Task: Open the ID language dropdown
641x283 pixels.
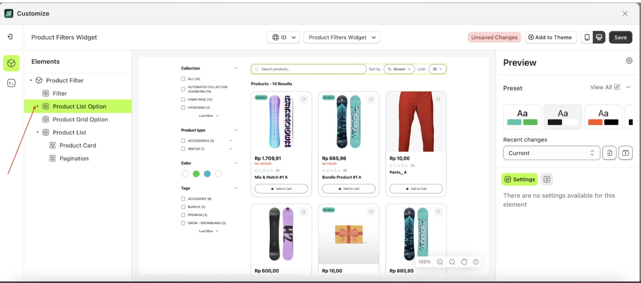Action: point(283,37)
